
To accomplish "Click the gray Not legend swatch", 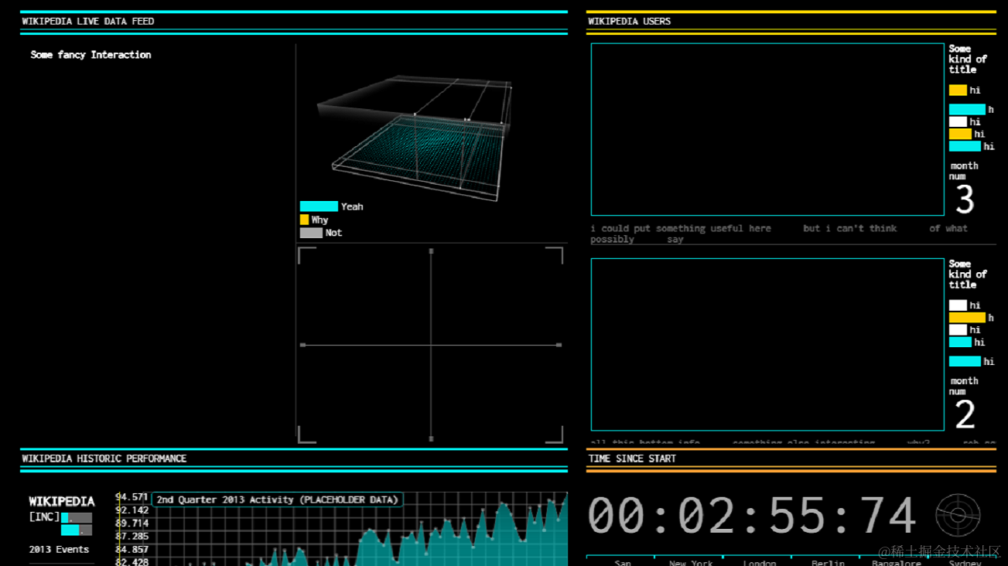I will 311,233.
